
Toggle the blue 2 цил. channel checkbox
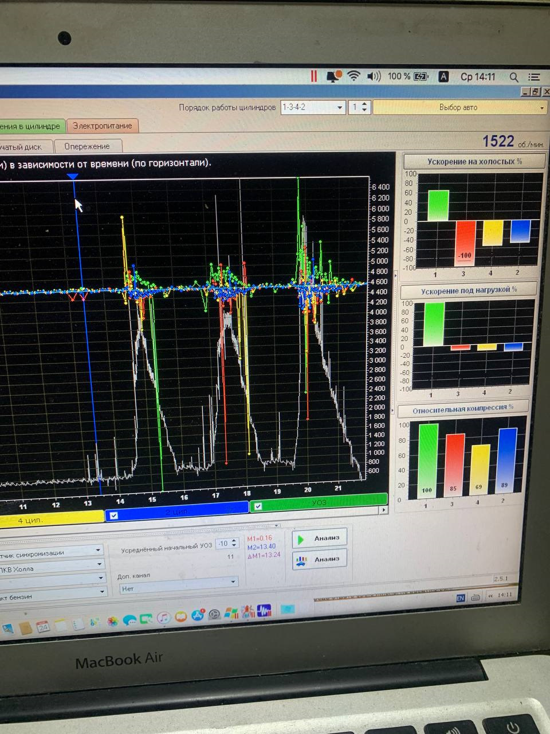coord(114,516)
